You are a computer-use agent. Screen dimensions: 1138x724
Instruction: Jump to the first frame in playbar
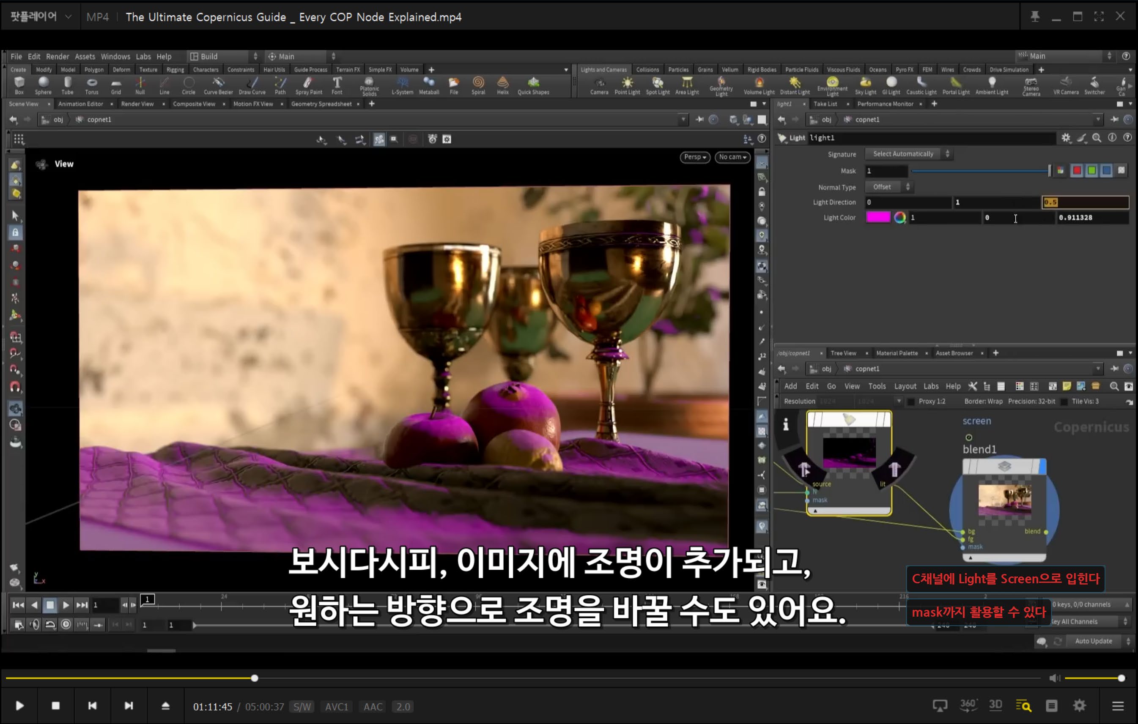[x=18, y=605]
